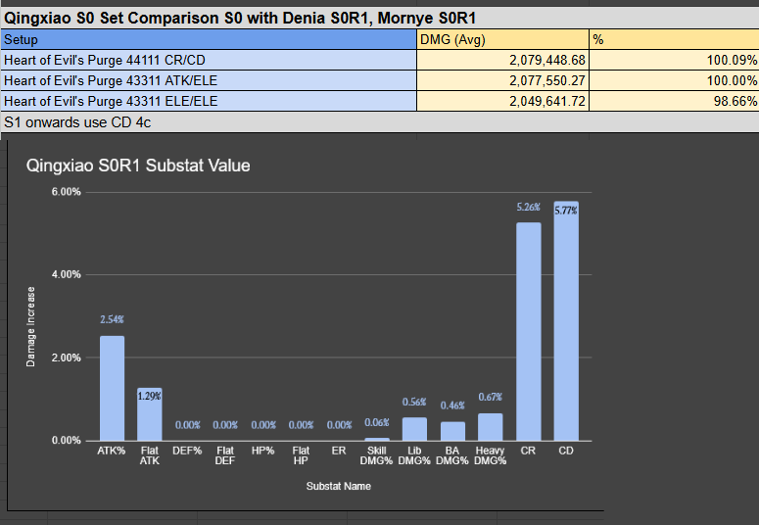Click the 0.06% data label above Skill DMG%
The height and width of the screenshot is (525, 759).
click(377, 423)
